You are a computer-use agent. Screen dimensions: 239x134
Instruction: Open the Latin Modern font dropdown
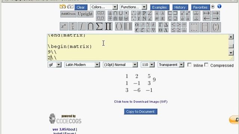tap(82, 65)
